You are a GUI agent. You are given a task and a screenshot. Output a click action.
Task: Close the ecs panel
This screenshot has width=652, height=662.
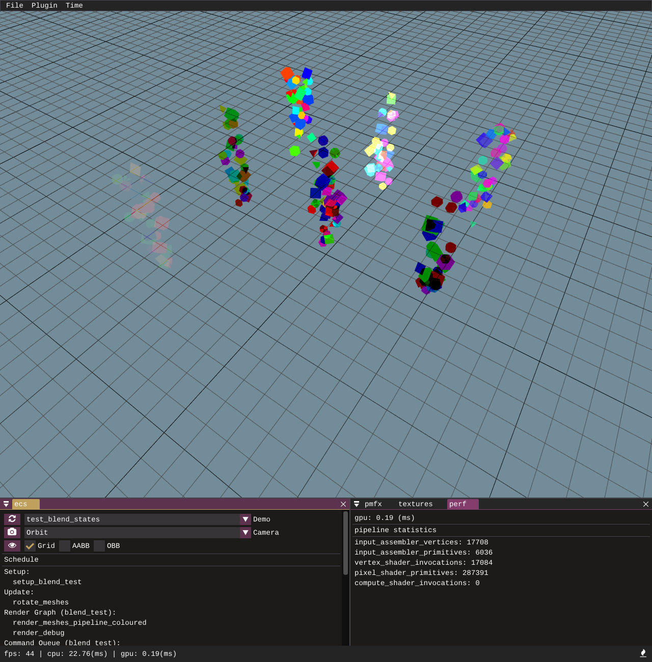(343, 504)
